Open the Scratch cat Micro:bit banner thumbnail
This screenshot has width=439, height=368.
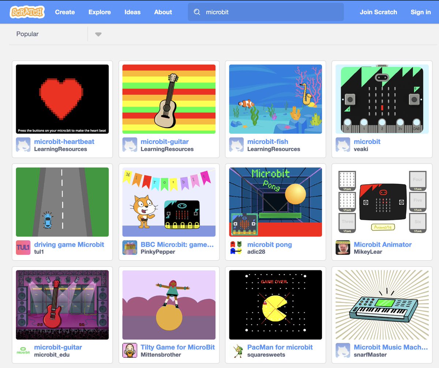169,202
